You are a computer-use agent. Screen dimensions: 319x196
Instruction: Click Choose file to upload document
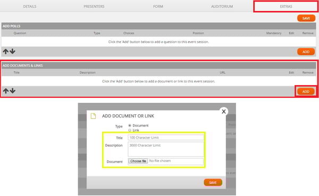(138, 161)
